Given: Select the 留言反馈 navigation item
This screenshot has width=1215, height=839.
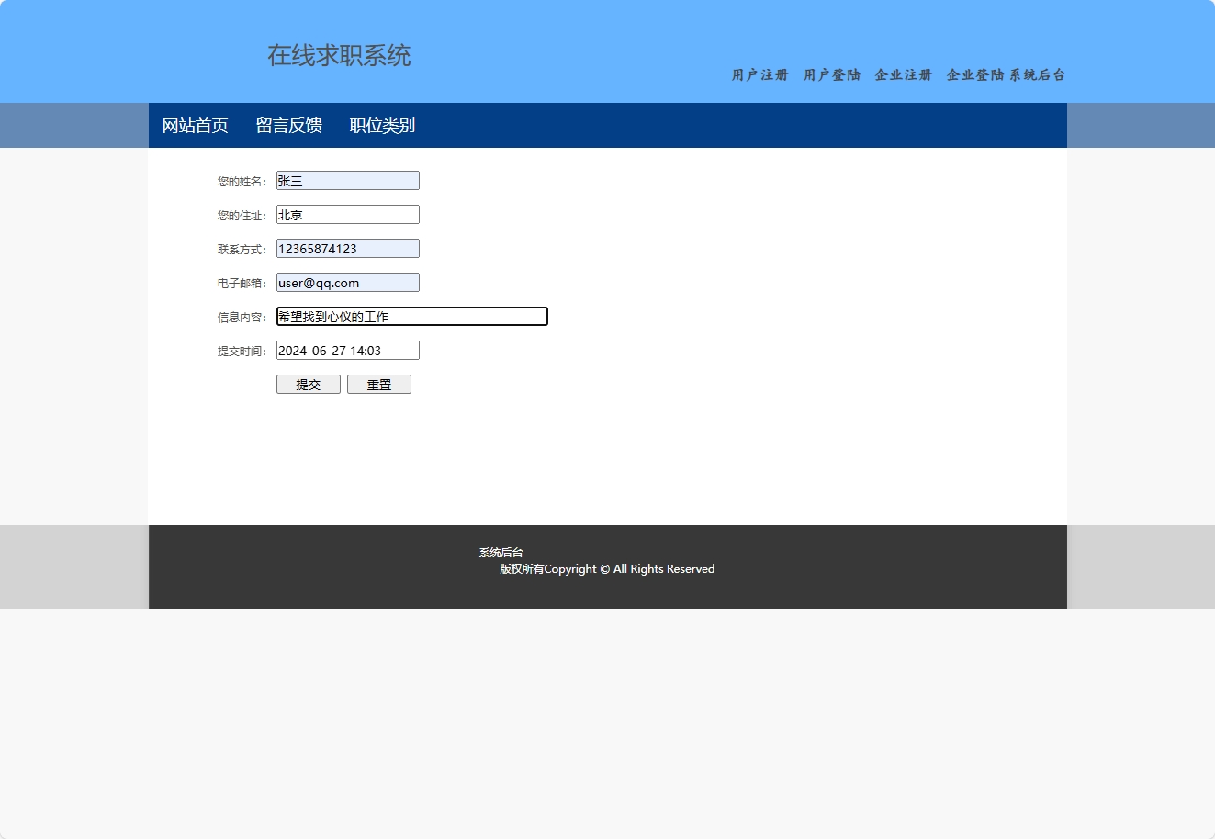Looking at the screenshot, I should [x=288, y=125].
